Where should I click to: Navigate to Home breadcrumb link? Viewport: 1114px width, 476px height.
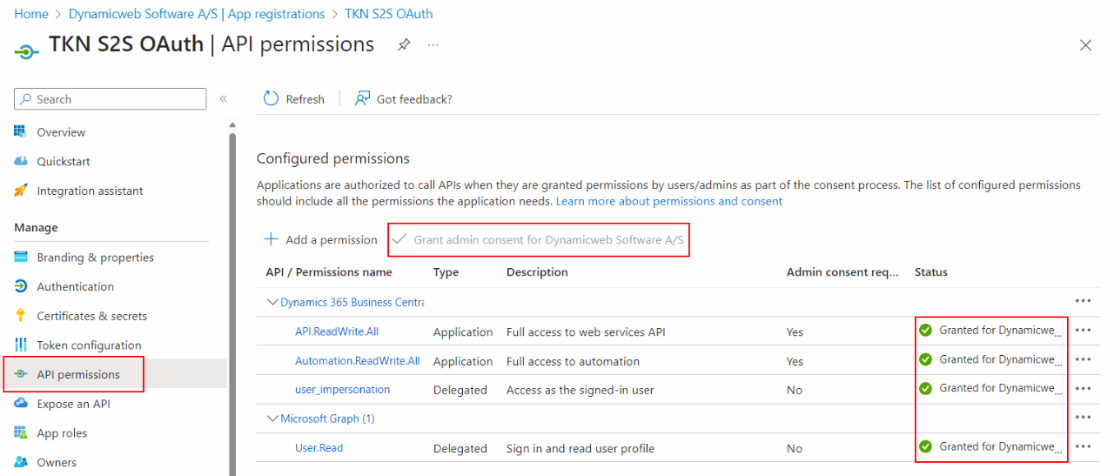[31, 14]
